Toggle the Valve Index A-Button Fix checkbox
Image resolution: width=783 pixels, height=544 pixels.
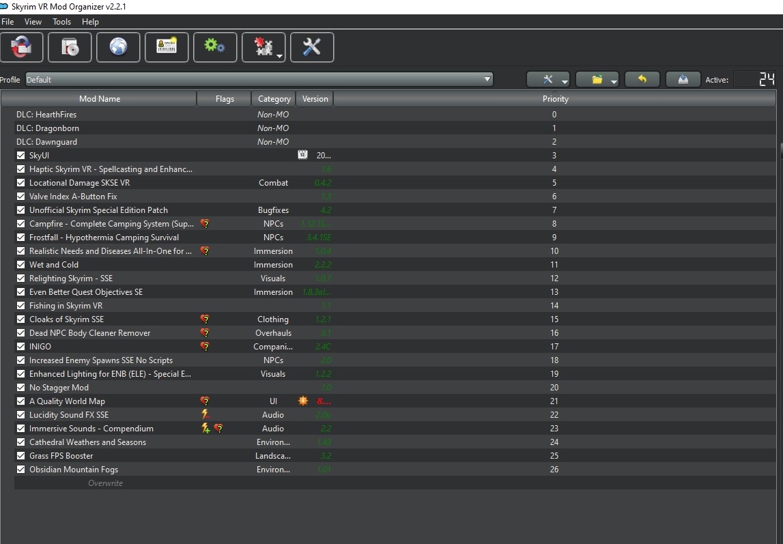click(21, 196)
